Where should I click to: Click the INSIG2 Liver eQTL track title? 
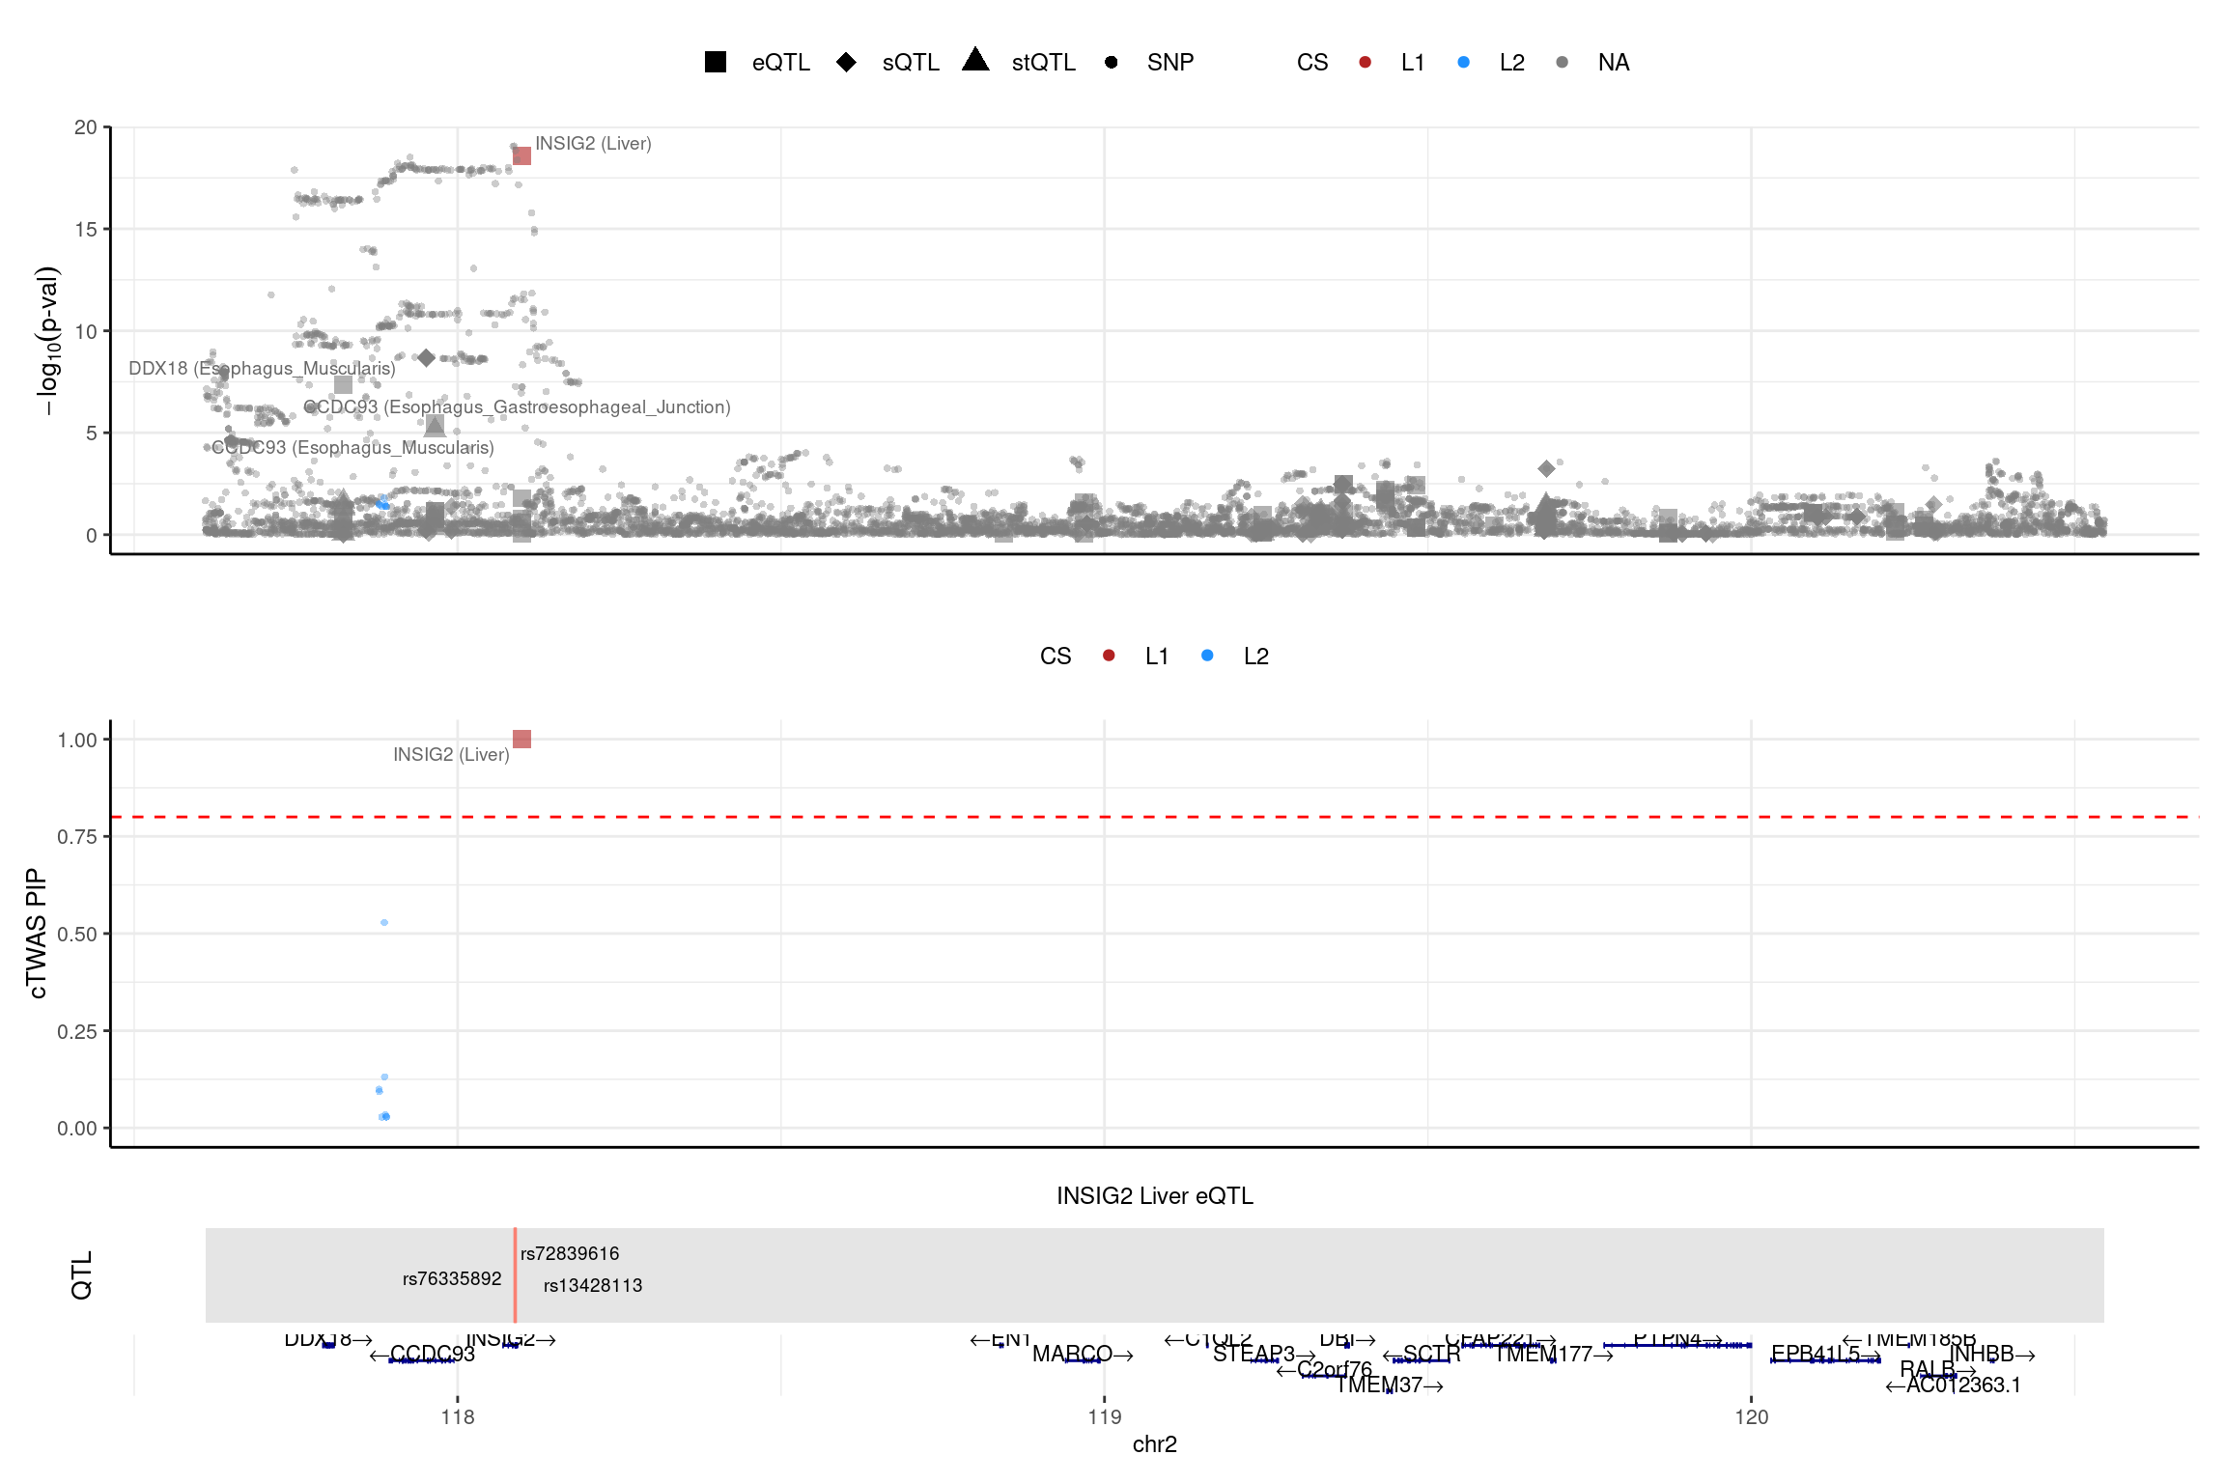1155,1196
